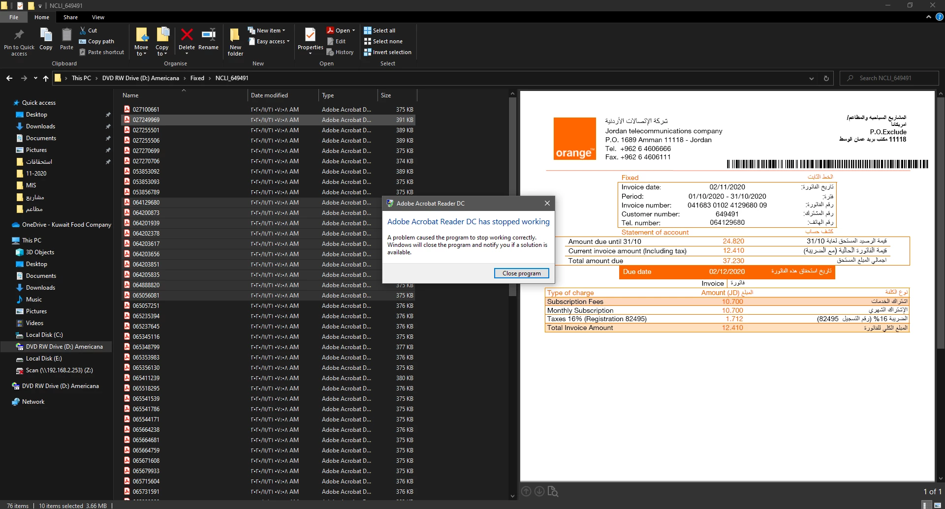The image size is (945, 509).
Task: Go to previous page in preview pane
Action: [x=526, y=491]
